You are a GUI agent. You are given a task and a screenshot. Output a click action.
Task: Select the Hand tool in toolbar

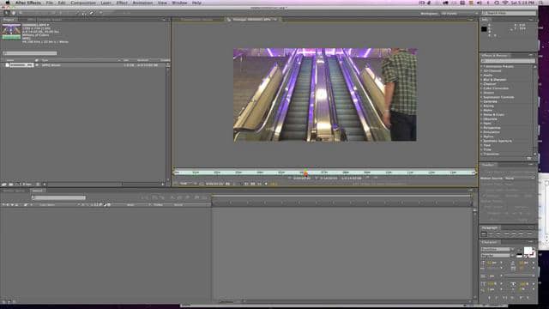pos(14,14)
